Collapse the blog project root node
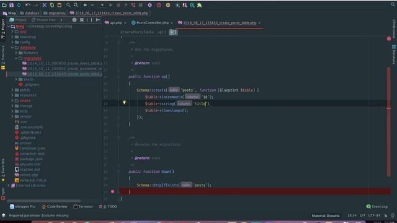Screen dimensions: 397x223 tap(8, 26)
